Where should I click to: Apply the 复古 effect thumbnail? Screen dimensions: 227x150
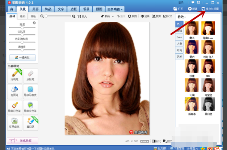tap(192, 47)
